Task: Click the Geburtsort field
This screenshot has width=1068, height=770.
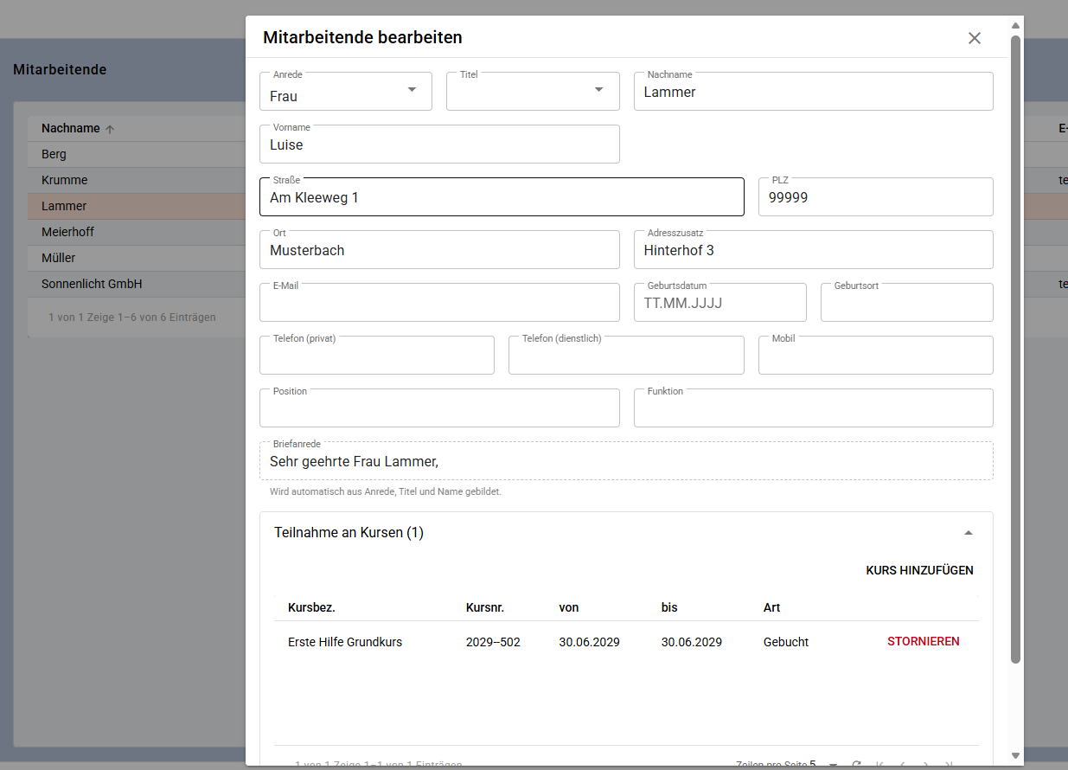Action: (x=907, y=303)
